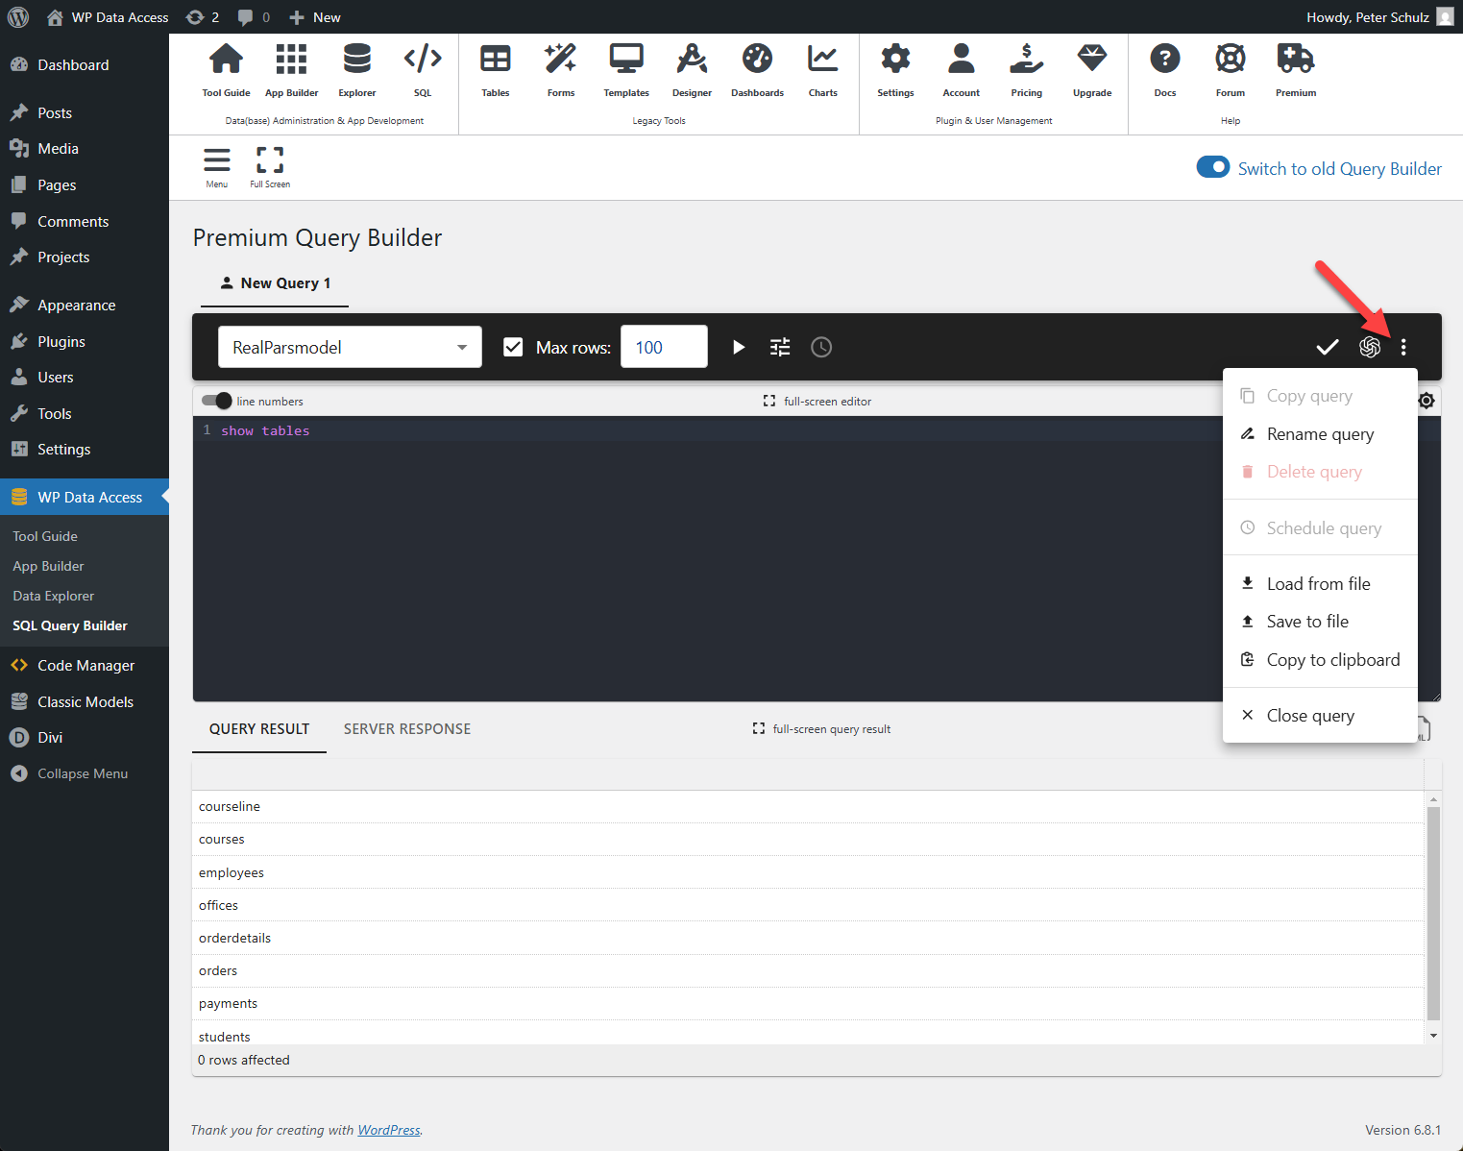Open App Builder grid icon
1463x1151 pixels.
click(291, 59)
